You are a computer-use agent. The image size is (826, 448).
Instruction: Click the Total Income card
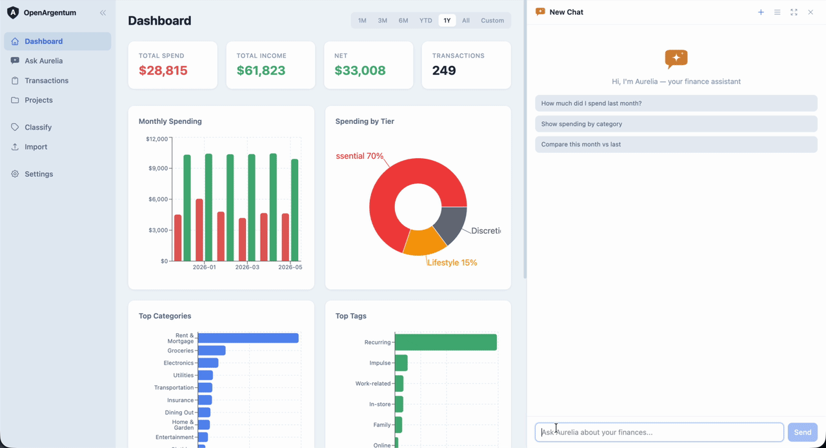tap(270, 65)
